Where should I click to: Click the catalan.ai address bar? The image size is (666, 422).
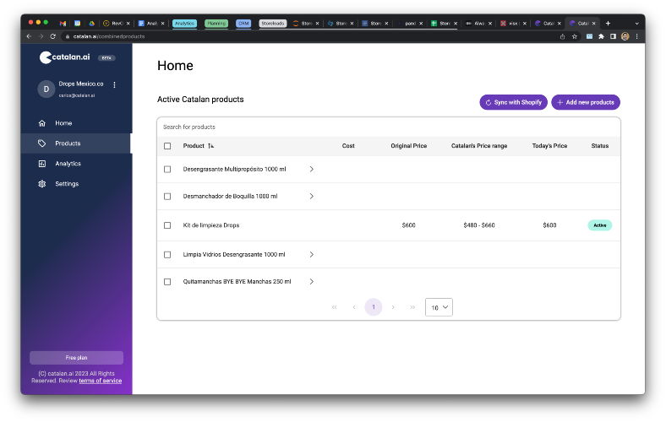[310, 36]
